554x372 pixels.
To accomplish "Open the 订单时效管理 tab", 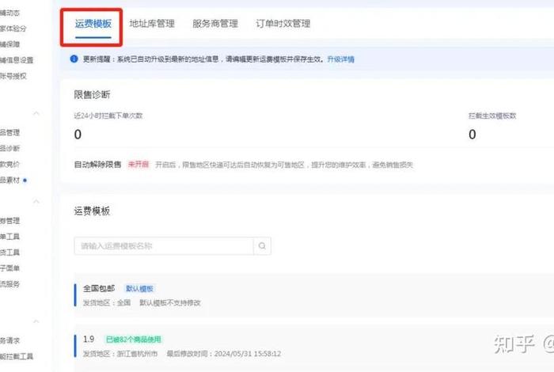I will 283,24.
